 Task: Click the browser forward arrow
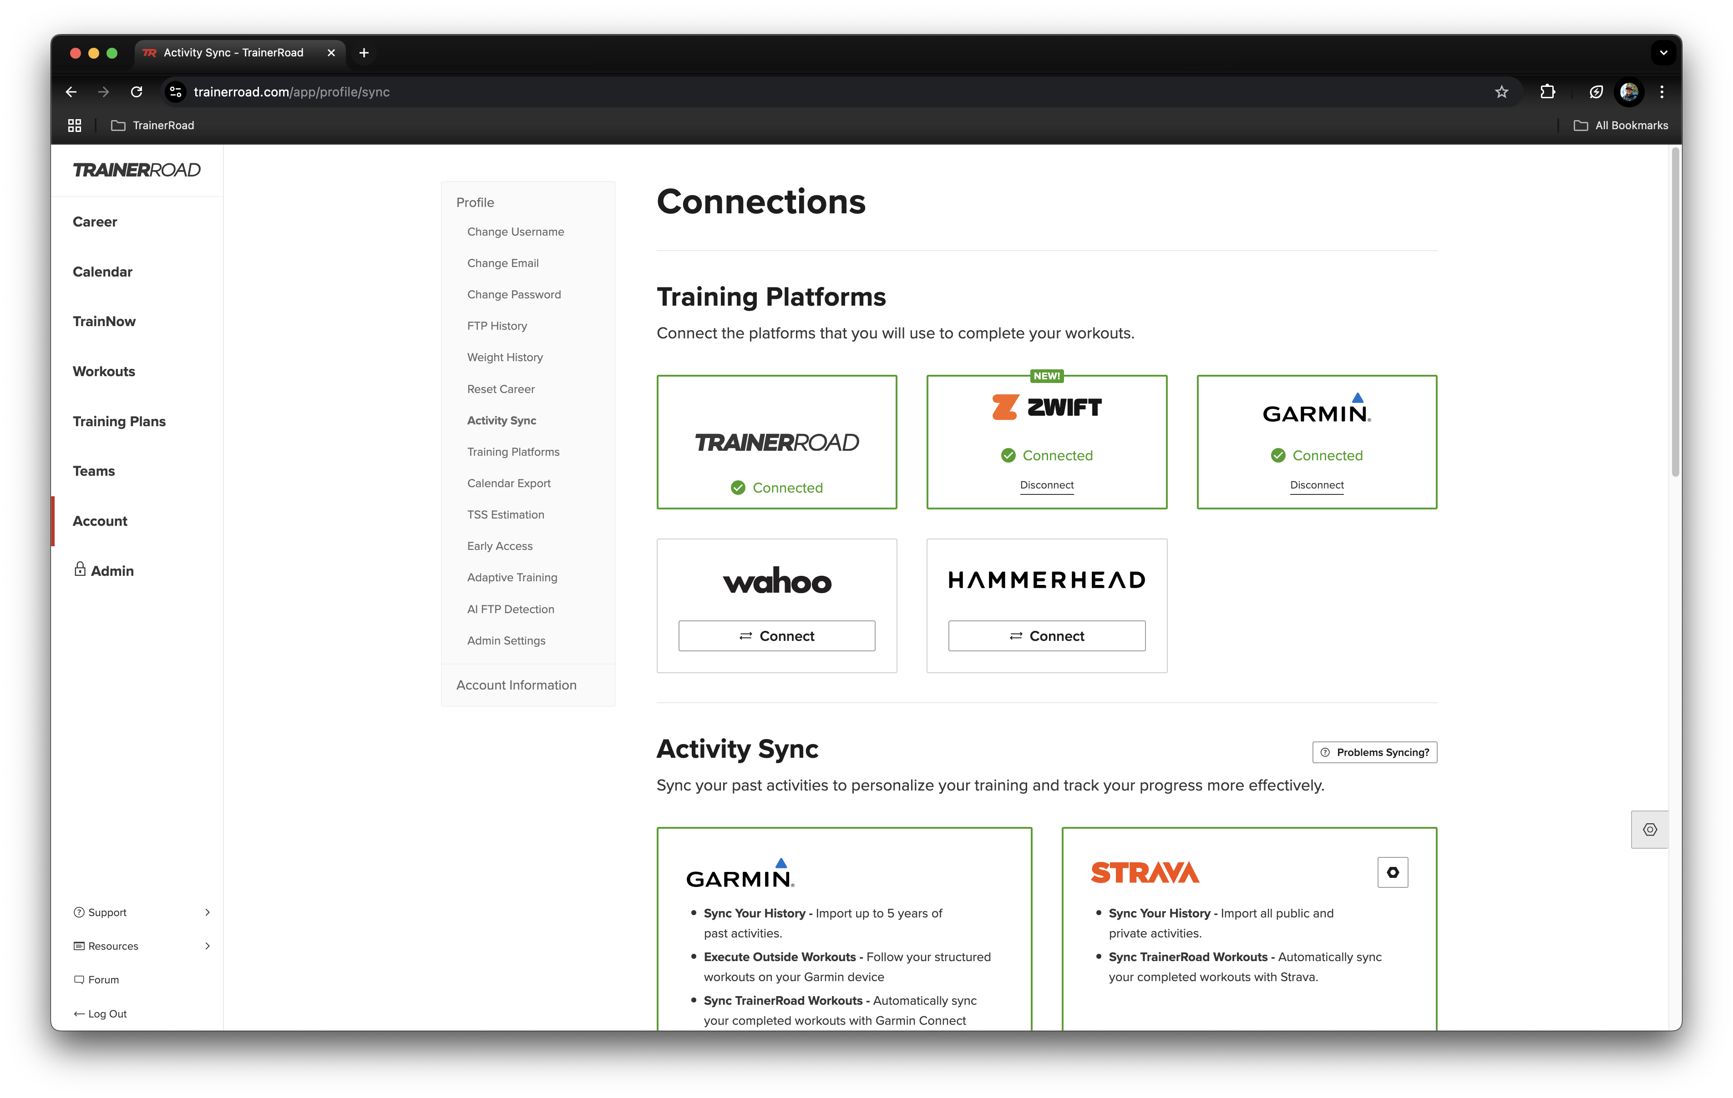104,91
